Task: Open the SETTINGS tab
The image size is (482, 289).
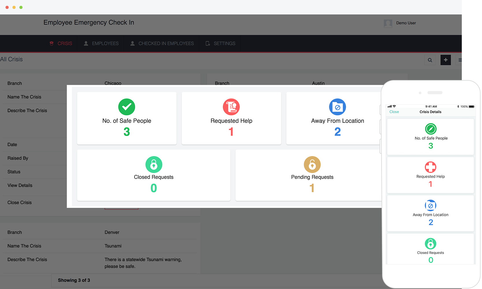Action: (220, 43)
